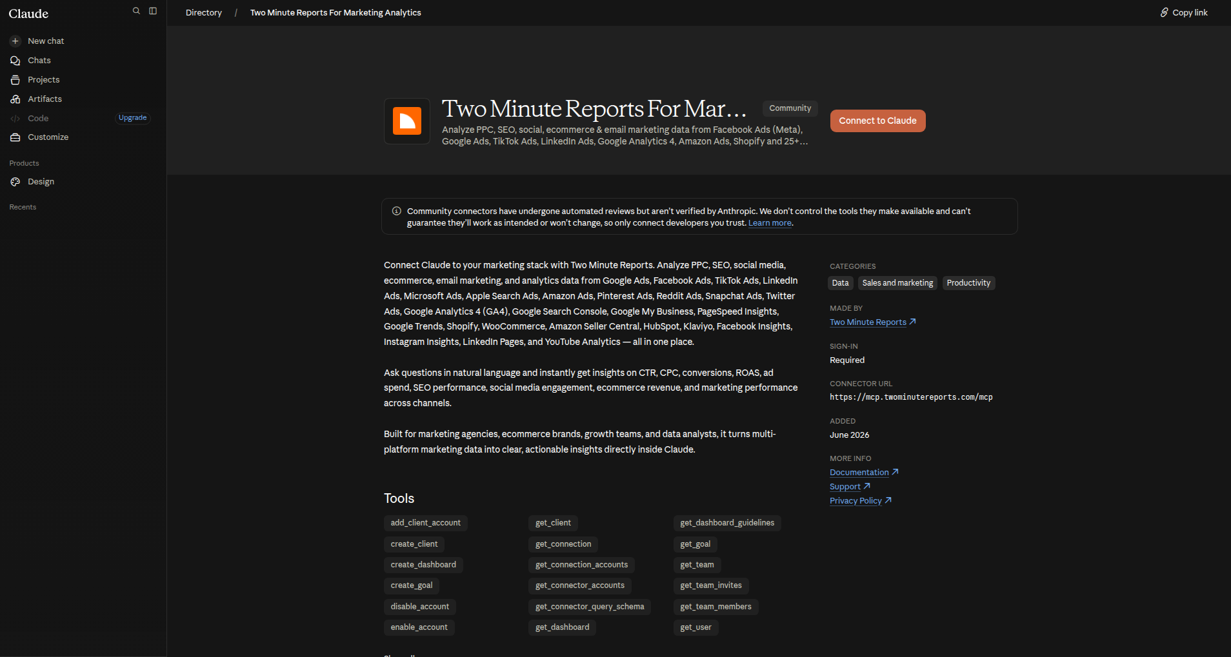
Task: Click the Code brackets icon
Action: [x=15, y=119]
